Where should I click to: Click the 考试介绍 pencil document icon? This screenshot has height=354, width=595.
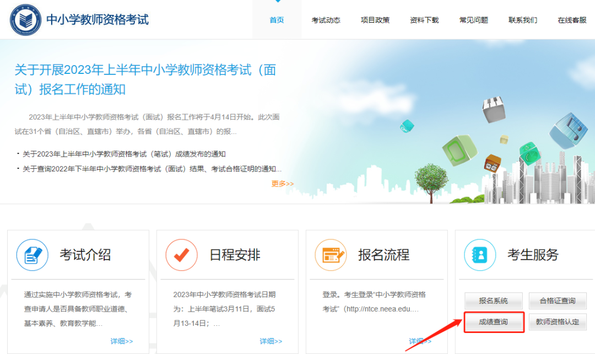(33, 255)
